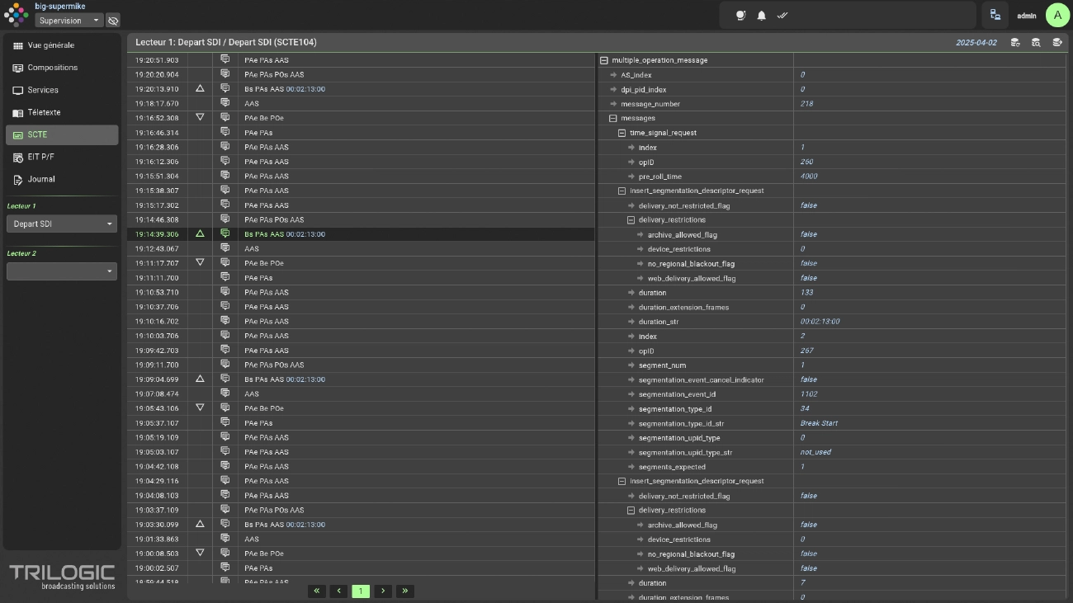Click green message icon in 19:14:39.306 row
The height and width of the screenshot is (603, 1073).
click(225, 234)
